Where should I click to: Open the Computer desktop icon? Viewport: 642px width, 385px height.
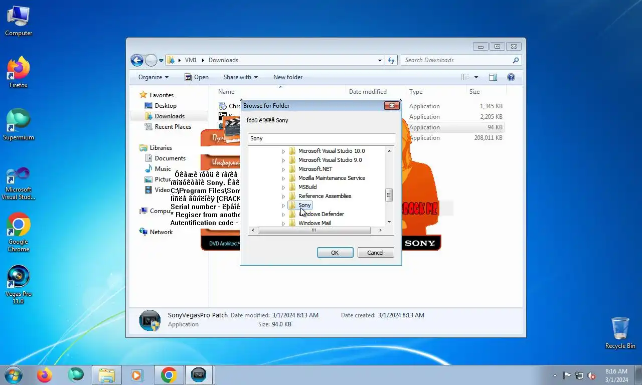click(x=19, y=21)
